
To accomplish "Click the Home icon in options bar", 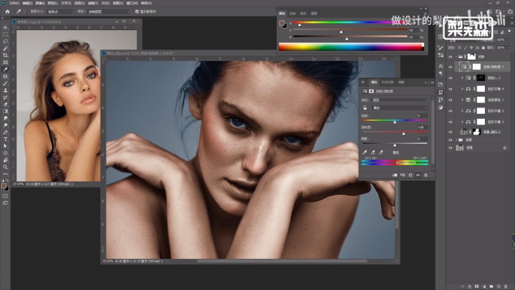I will point(7,11).
